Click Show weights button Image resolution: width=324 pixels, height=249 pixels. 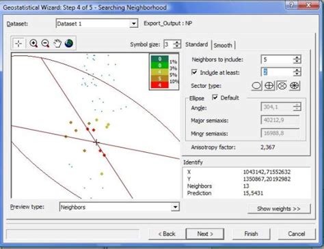click(x=279, y=209)
